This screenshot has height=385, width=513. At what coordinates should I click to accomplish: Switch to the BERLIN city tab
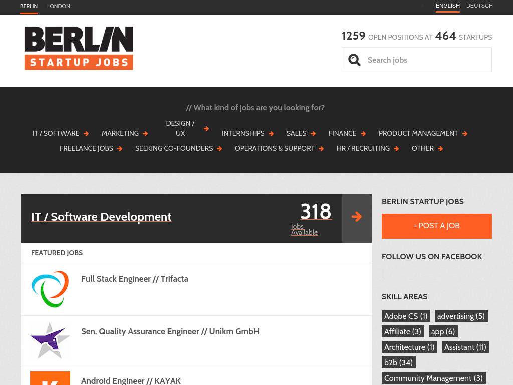point(29,6)
